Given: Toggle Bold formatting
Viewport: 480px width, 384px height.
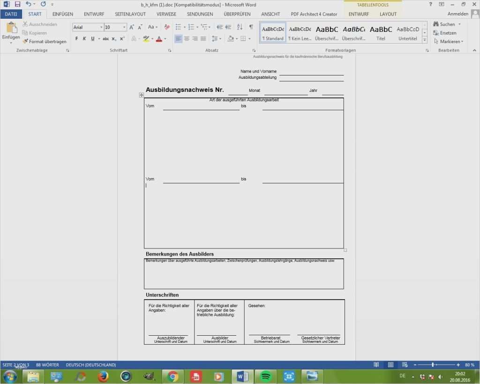Looking at the screenshot, I should [77, 38].
